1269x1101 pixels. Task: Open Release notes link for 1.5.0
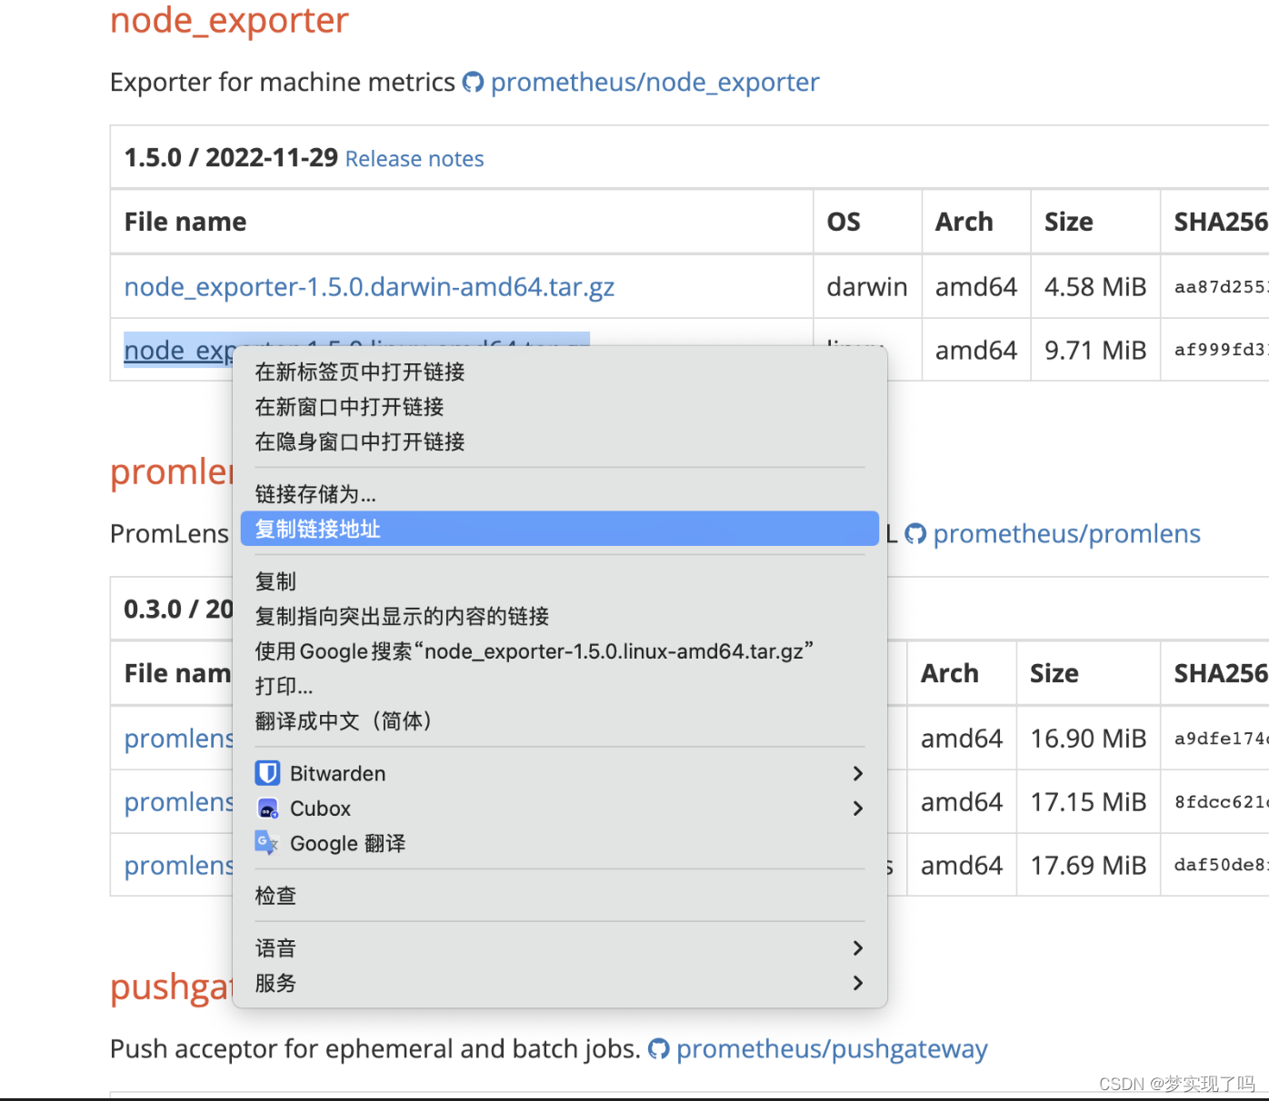(x=415, y=159)
